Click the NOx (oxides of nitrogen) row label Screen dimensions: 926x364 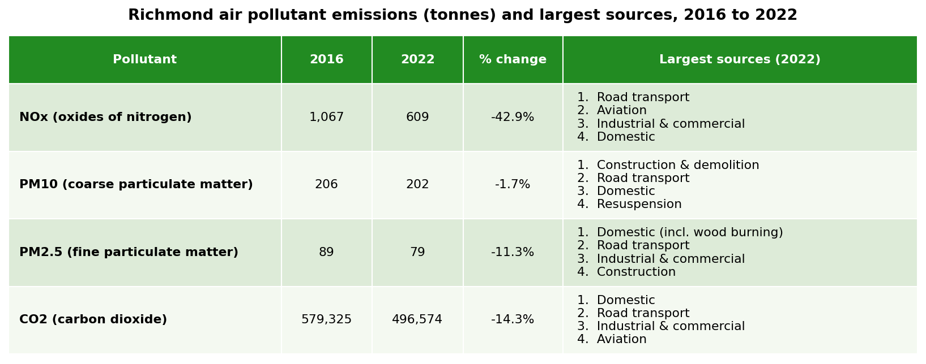pyautogui.click(x=105, y=118)
